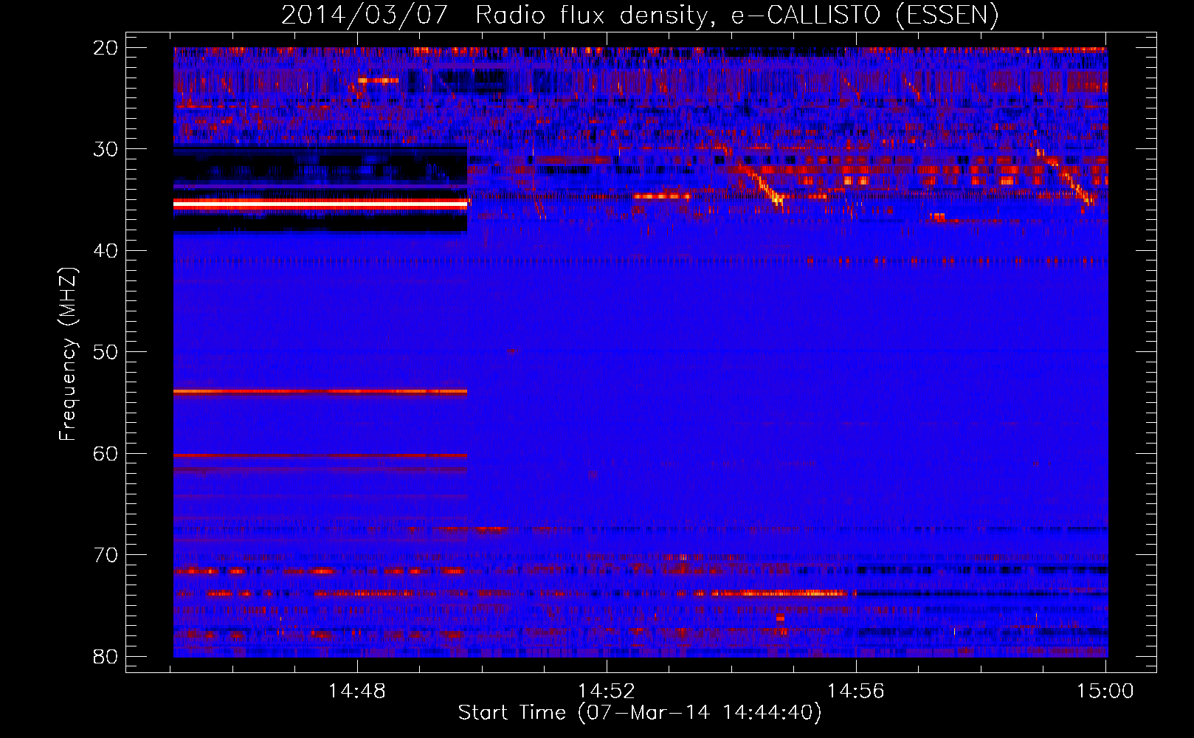
Task: Click the 80 frequency tick label
Action: pyautogui.click(x=106, y=657)
